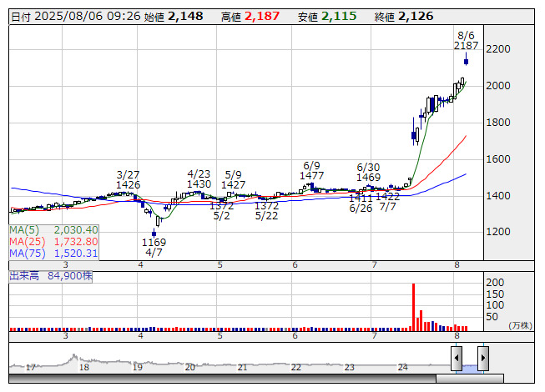The image size is (545, 392).
Task: Click year 24 in the overview timeline
Action: tap(402, 367)
